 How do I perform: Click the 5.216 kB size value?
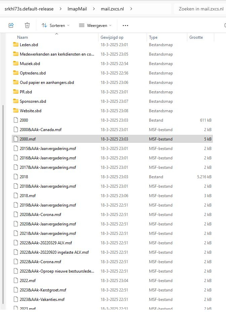click(x=204, y=177)
